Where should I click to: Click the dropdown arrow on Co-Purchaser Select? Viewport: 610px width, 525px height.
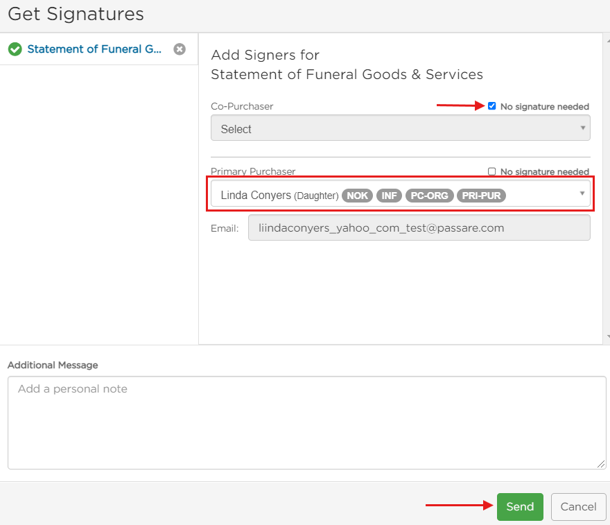point(582,128)
